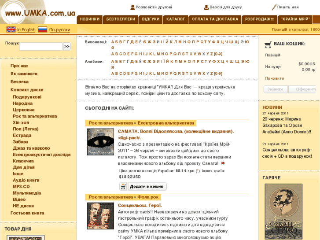Open the Народна category

point(22,103)
